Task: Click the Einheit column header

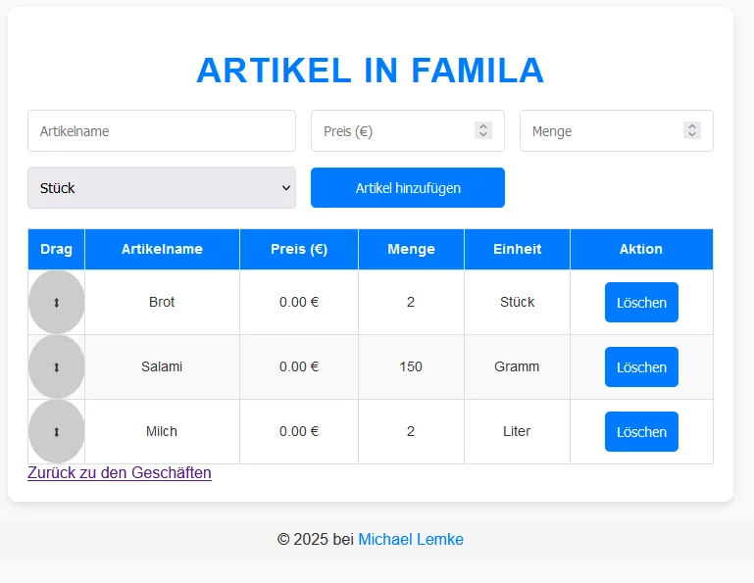Action: point(517,249)
